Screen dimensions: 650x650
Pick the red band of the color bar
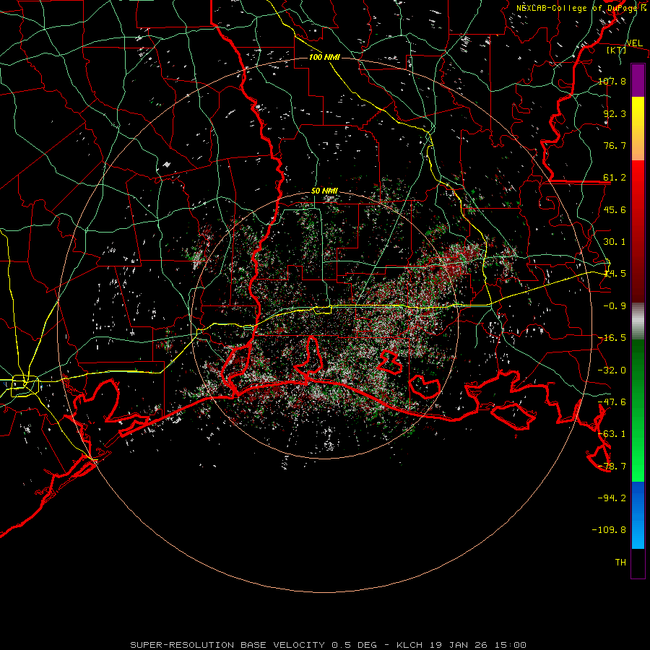pyautogui.click(x=638, y=231)
